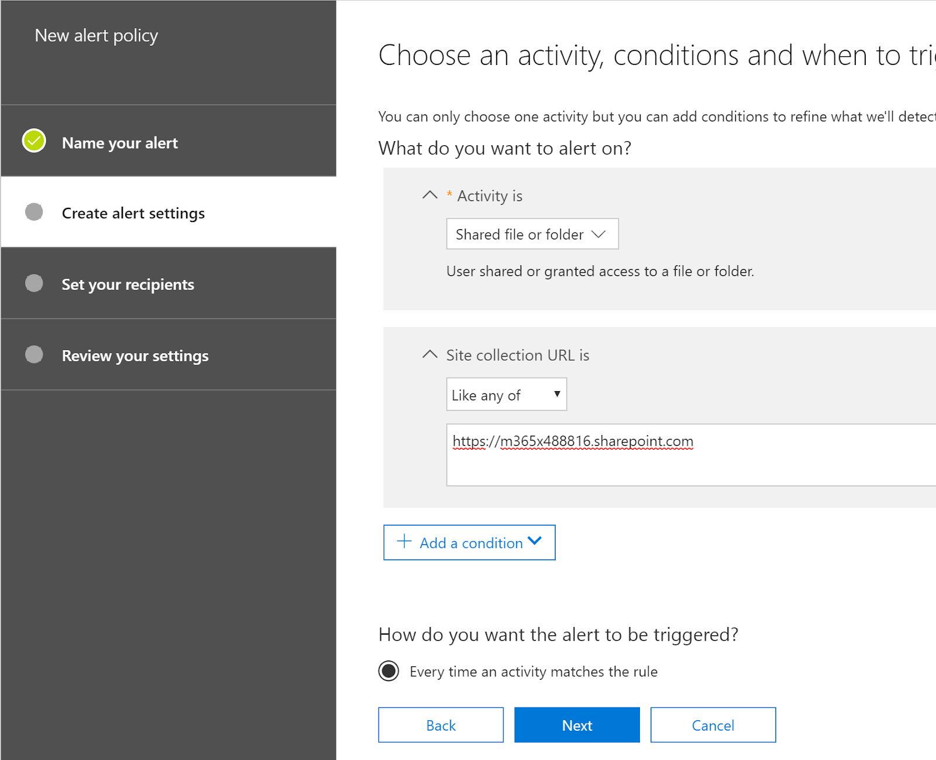
Task: Click the green checkmark beside Name your alert
Action: 33,141
